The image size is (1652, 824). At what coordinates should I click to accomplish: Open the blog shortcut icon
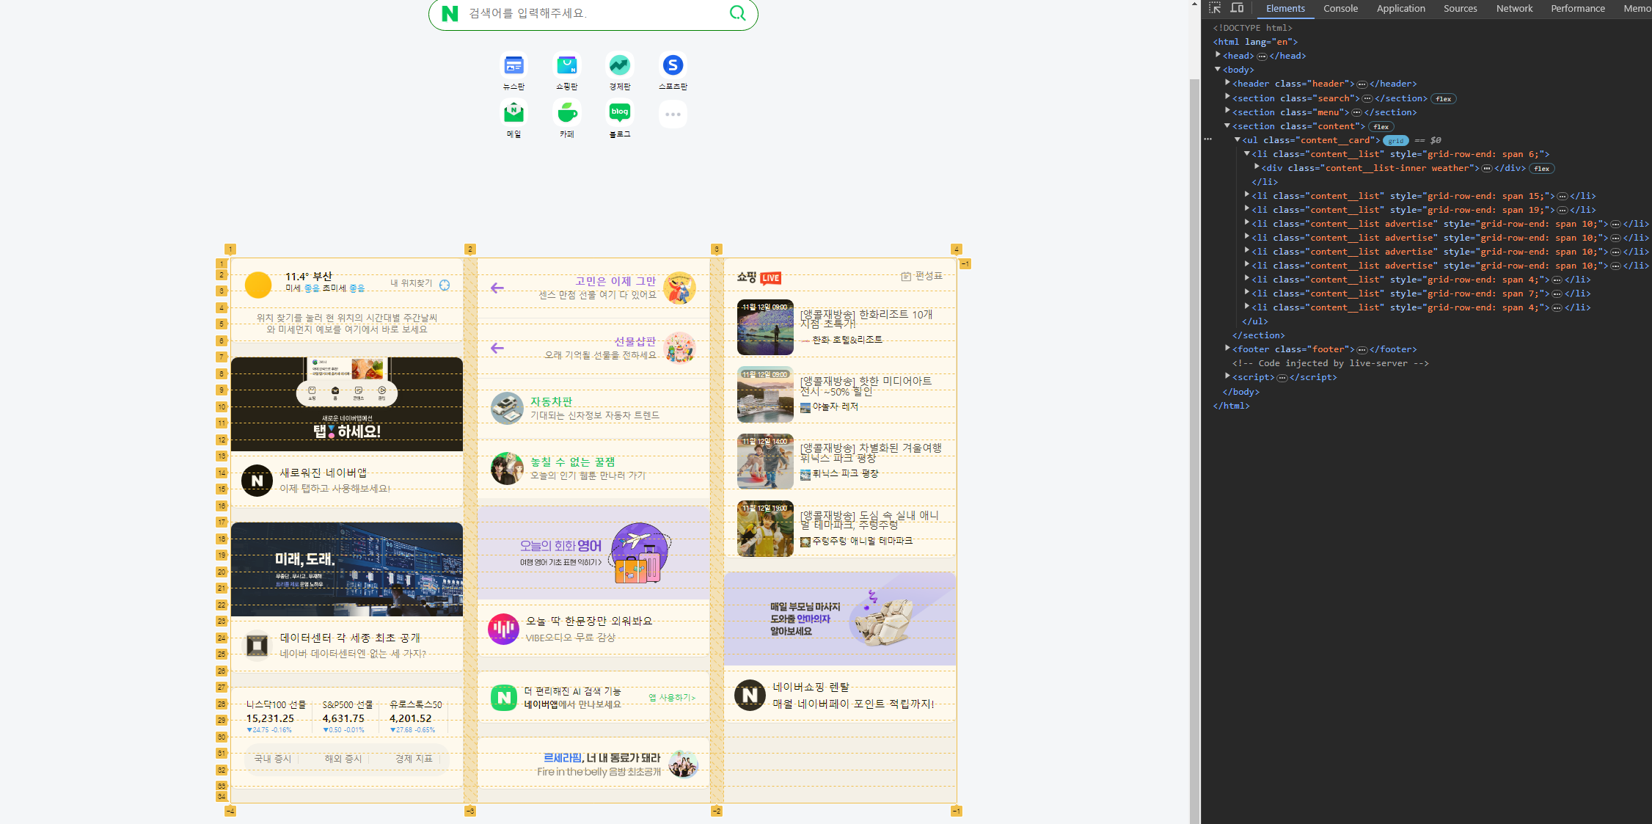click(x=619, y=112)
